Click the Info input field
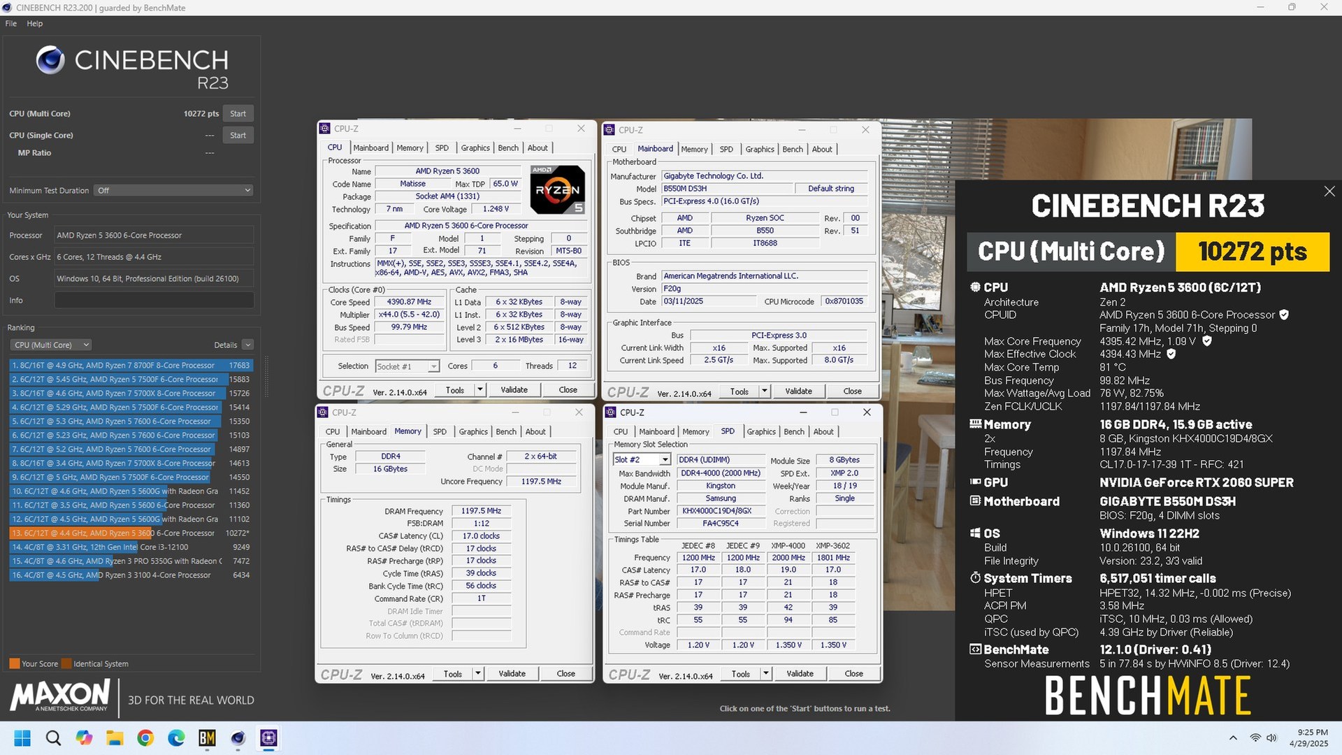 pos(154,301)
